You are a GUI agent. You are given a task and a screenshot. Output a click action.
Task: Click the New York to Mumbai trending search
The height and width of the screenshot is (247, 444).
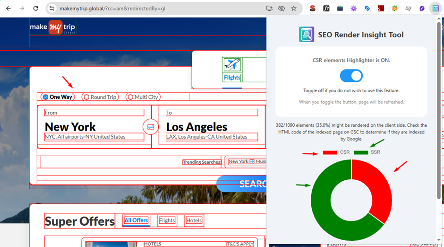(x=248, y=161)
